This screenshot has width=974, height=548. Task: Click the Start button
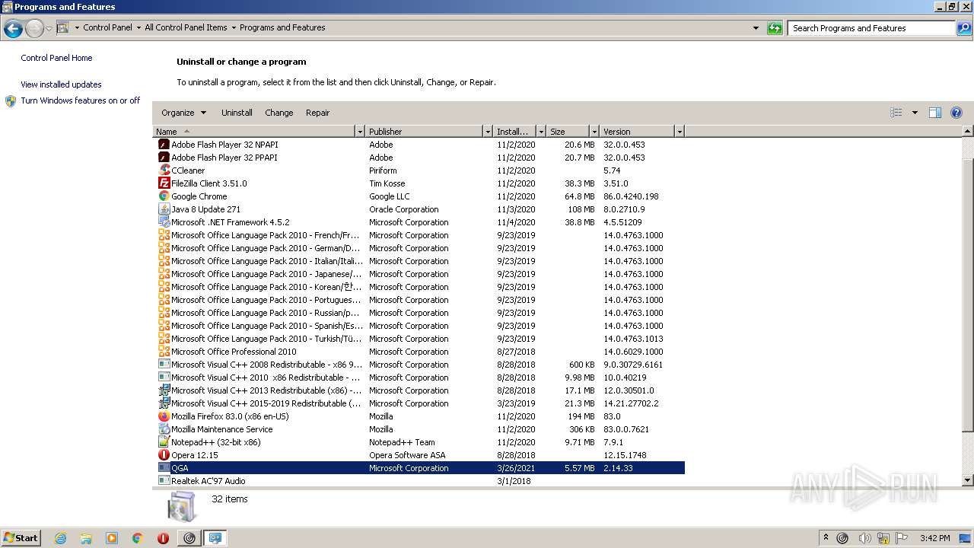point(21,538)
